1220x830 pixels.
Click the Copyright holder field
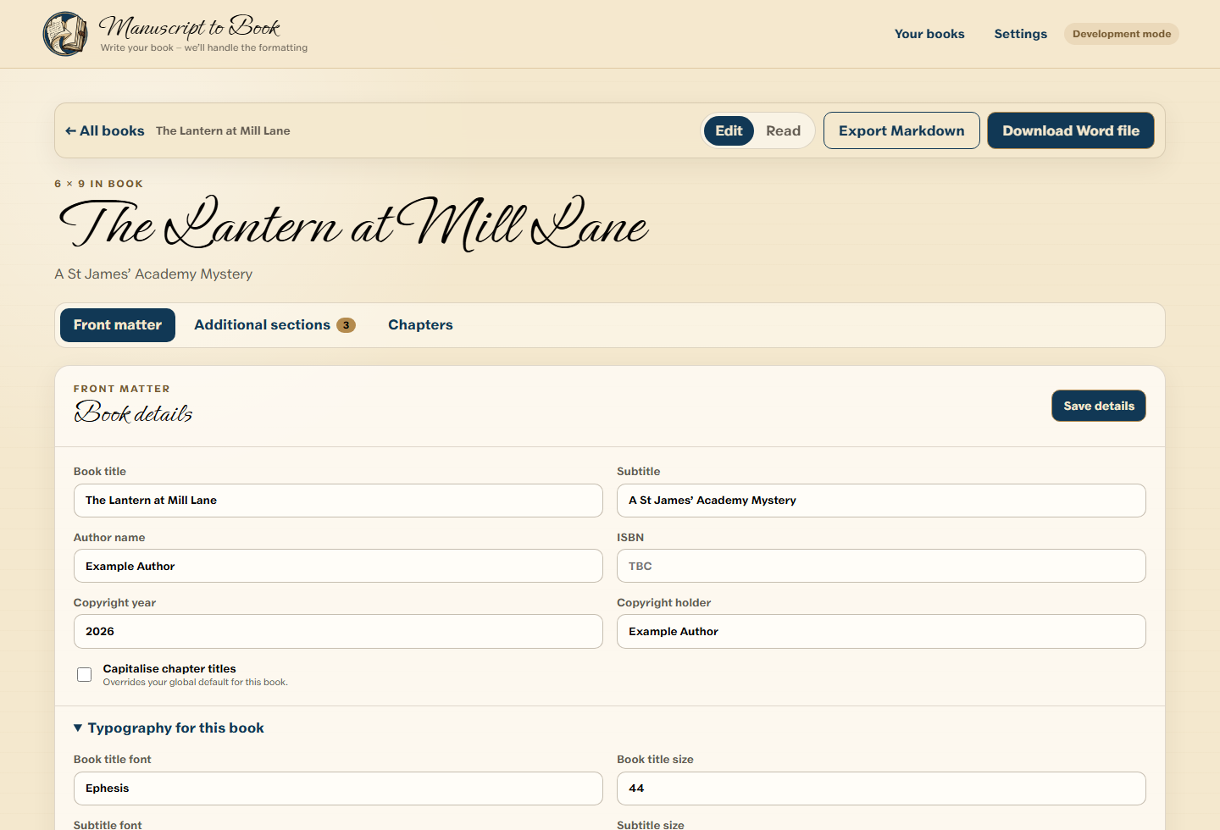[881, 632]
